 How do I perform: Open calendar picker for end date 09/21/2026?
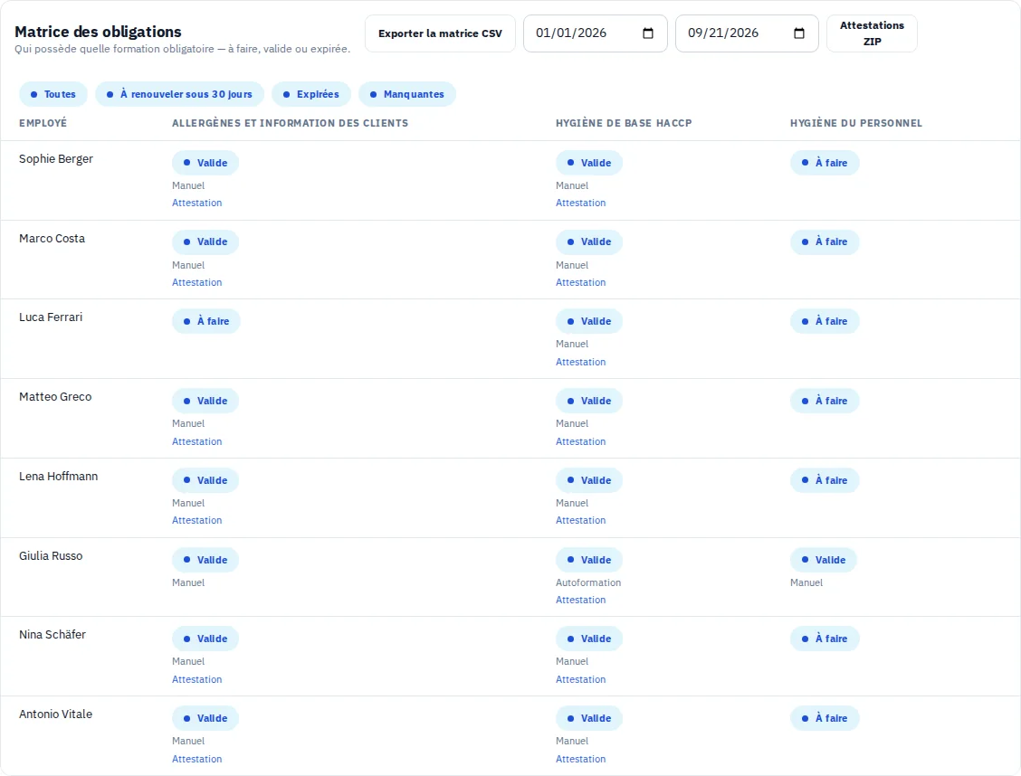point(799,33)
